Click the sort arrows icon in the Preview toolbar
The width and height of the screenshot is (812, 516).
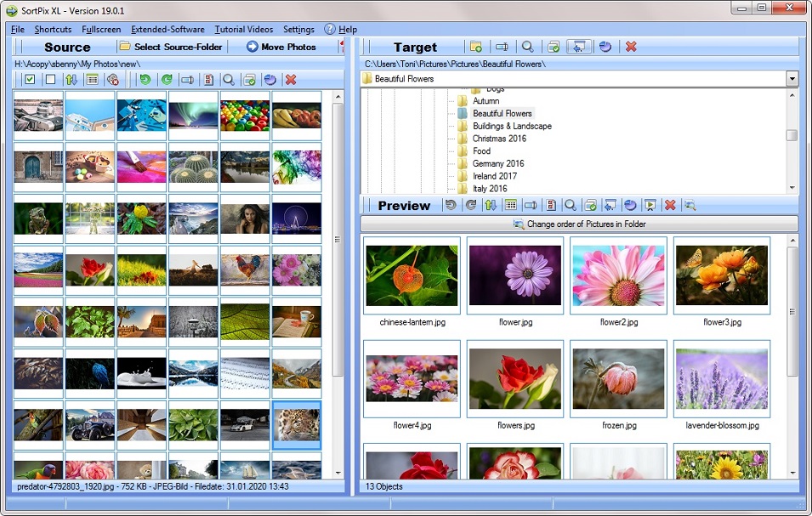489,205
